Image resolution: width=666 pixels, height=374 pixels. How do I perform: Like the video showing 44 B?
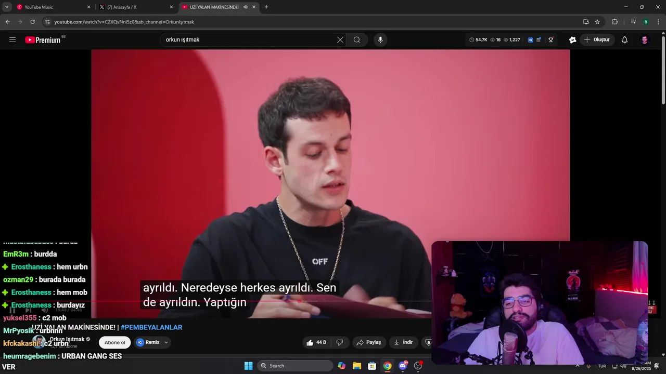point(316,342)
